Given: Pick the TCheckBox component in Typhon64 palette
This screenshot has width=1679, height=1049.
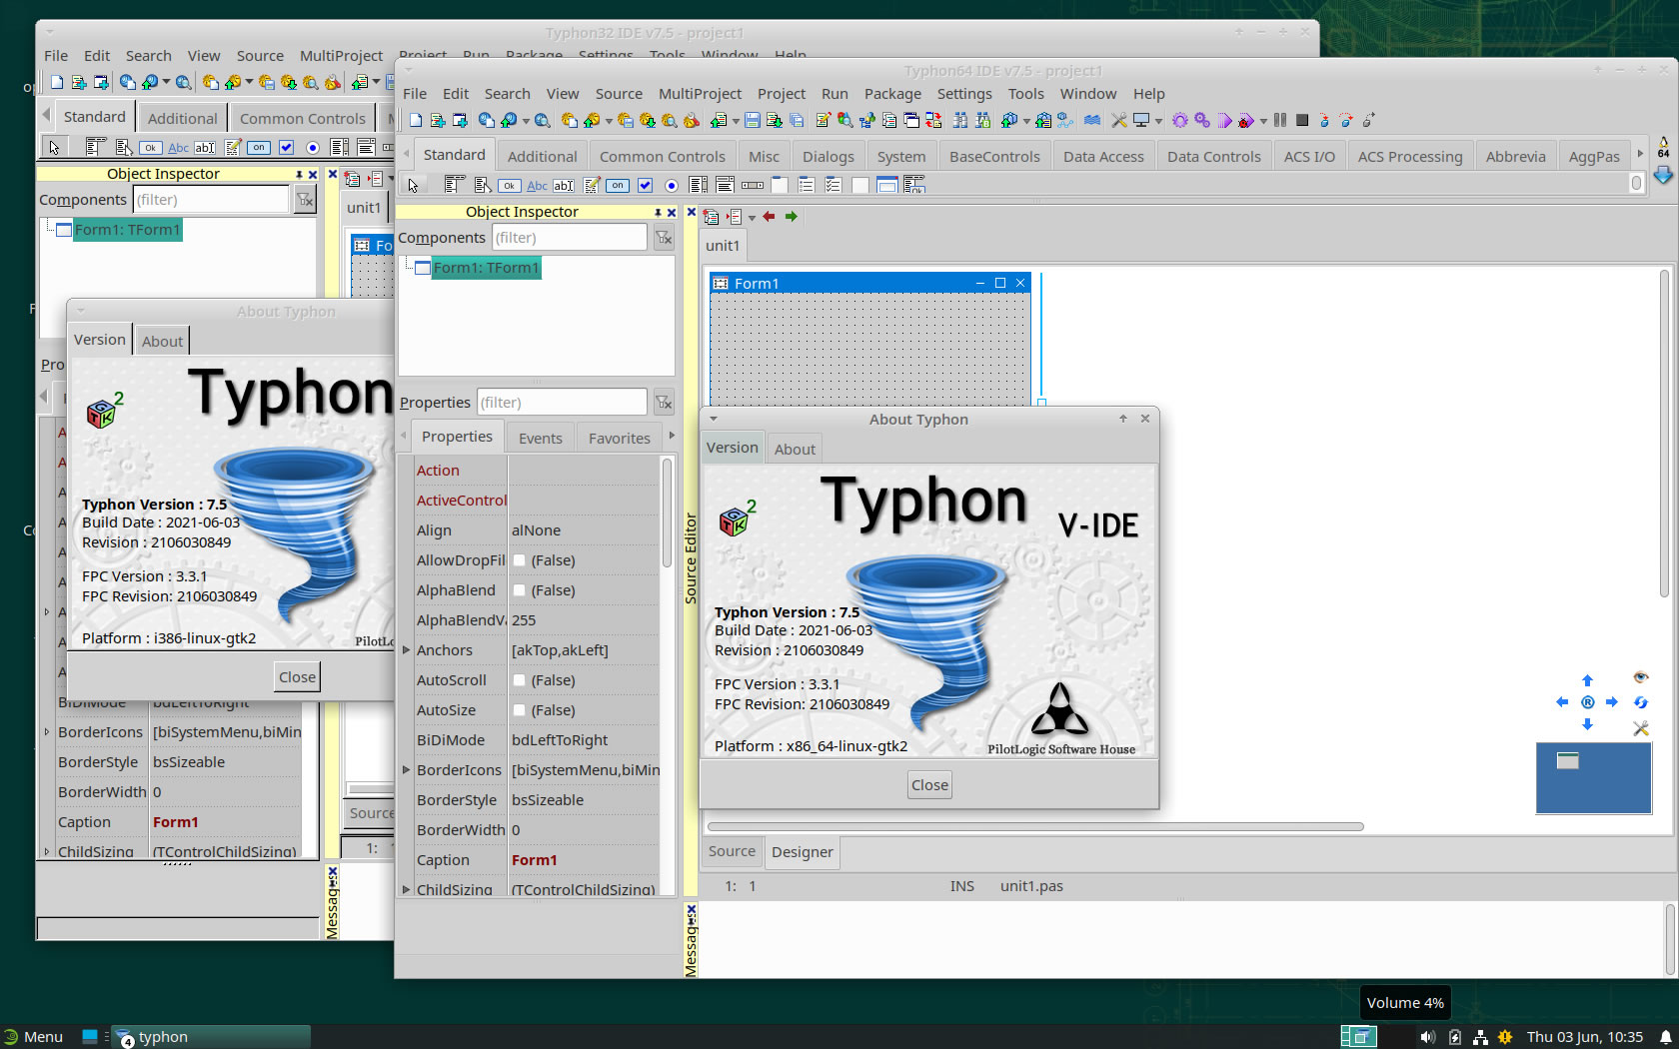Looking at the screenshot, I should coord(645,185).
